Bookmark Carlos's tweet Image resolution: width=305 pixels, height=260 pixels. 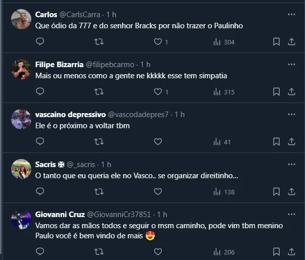pyautogui.click(x=276, y=42)
